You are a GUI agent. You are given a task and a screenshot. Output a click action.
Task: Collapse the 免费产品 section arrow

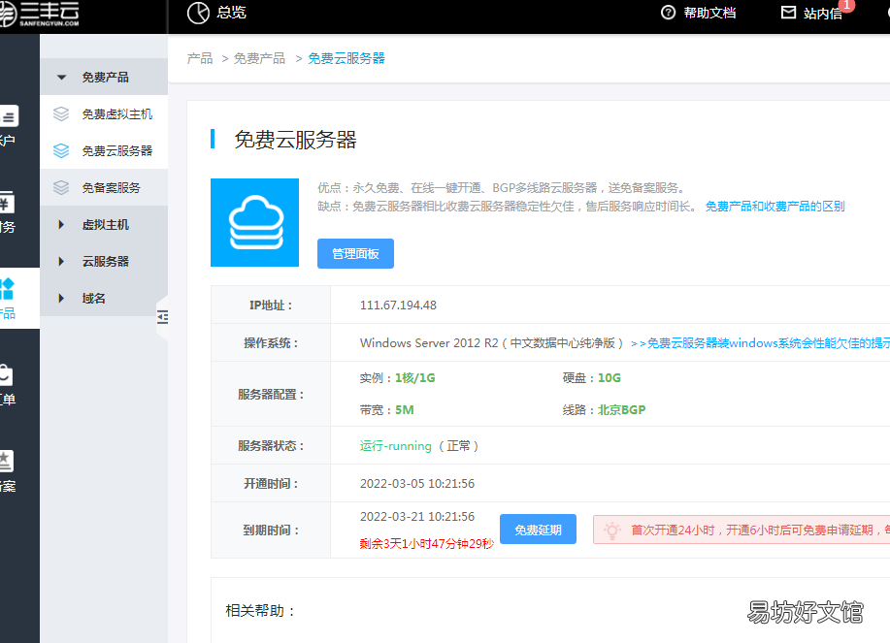coord(61,78)
